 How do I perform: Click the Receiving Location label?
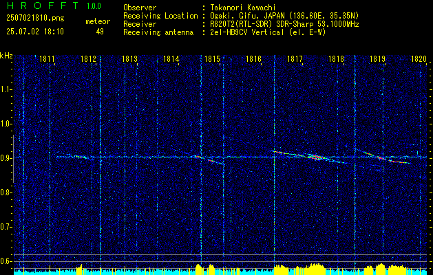pyautogui.click(x=160, y=16)
